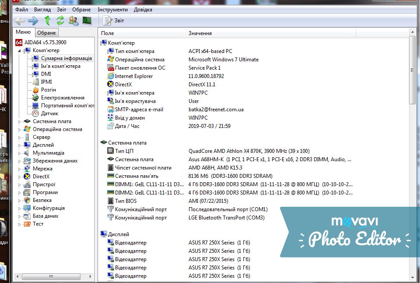Click the Конфігурація tree icon
The image size is (420, 283).
[27, 208]
